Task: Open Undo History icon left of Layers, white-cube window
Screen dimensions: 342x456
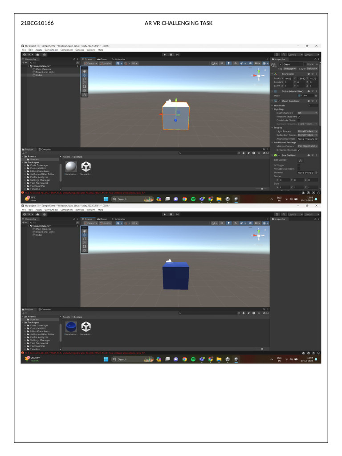Action: [277, 55]
